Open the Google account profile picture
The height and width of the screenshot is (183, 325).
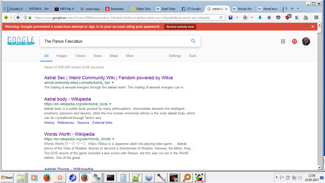pyautogui.click(x=306, y=41)
